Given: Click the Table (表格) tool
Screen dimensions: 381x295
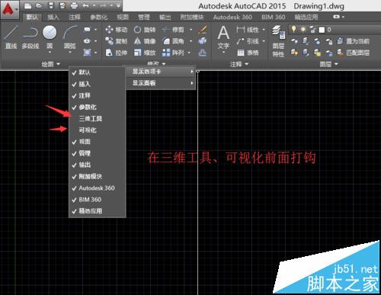Looking at the screenshot, I should (x=248, y=53).
